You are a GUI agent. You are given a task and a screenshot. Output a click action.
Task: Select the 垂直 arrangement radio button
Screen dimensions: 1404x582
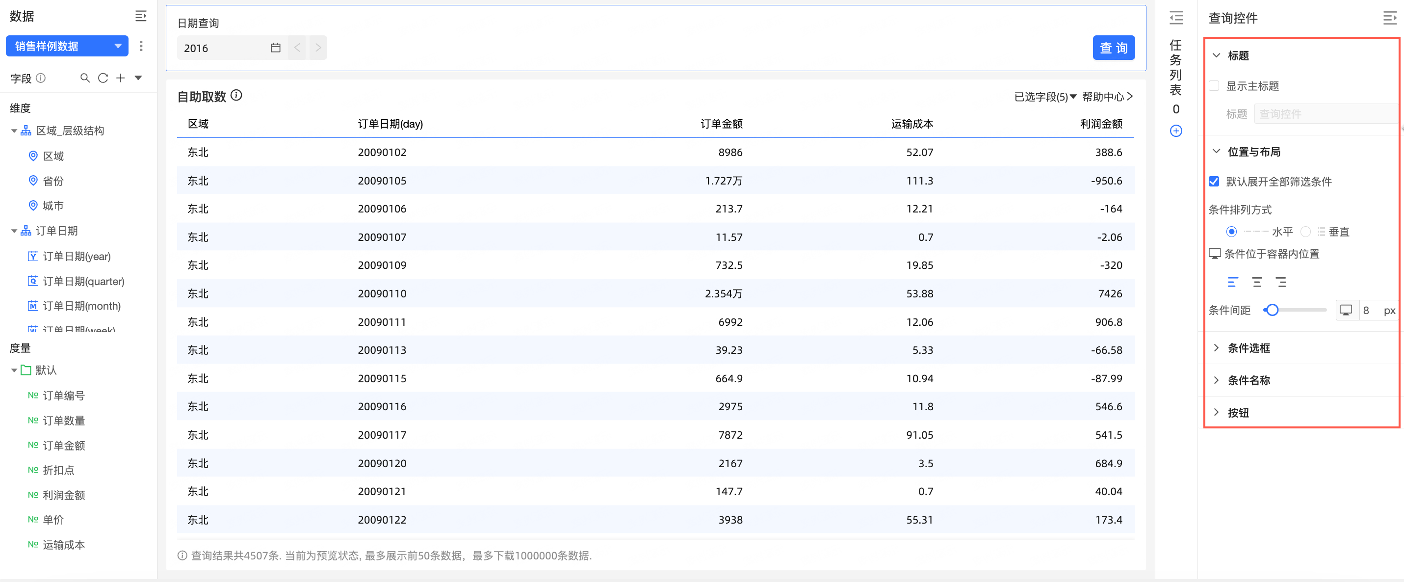click(1305, 232)
